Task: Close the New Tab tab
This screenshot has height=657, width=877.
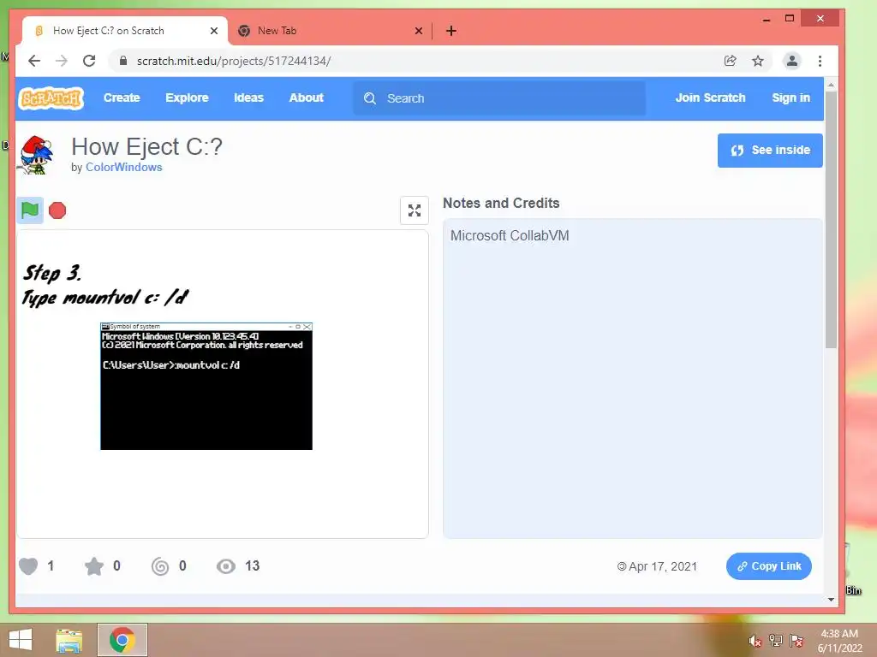Action: [418, 32]
